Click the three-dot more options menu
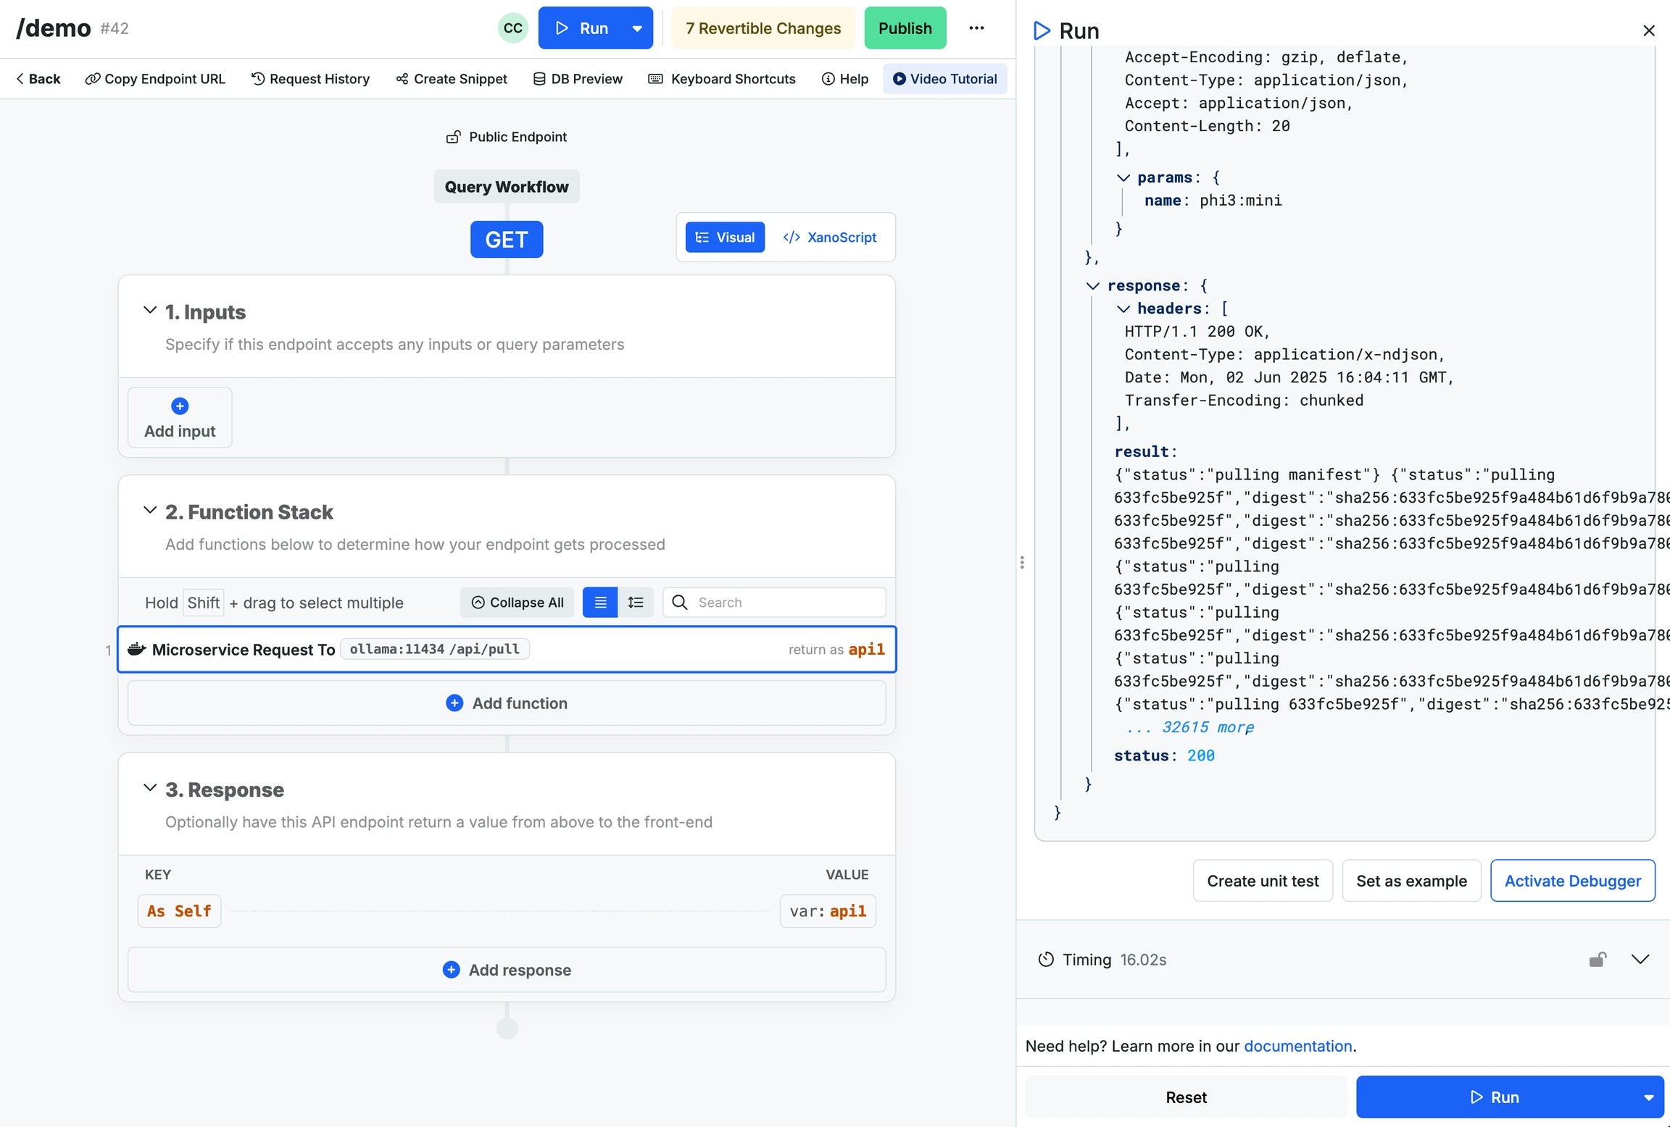This screenshot has height=1127, width=1670. pyautogui.click(x=976, y=28)
